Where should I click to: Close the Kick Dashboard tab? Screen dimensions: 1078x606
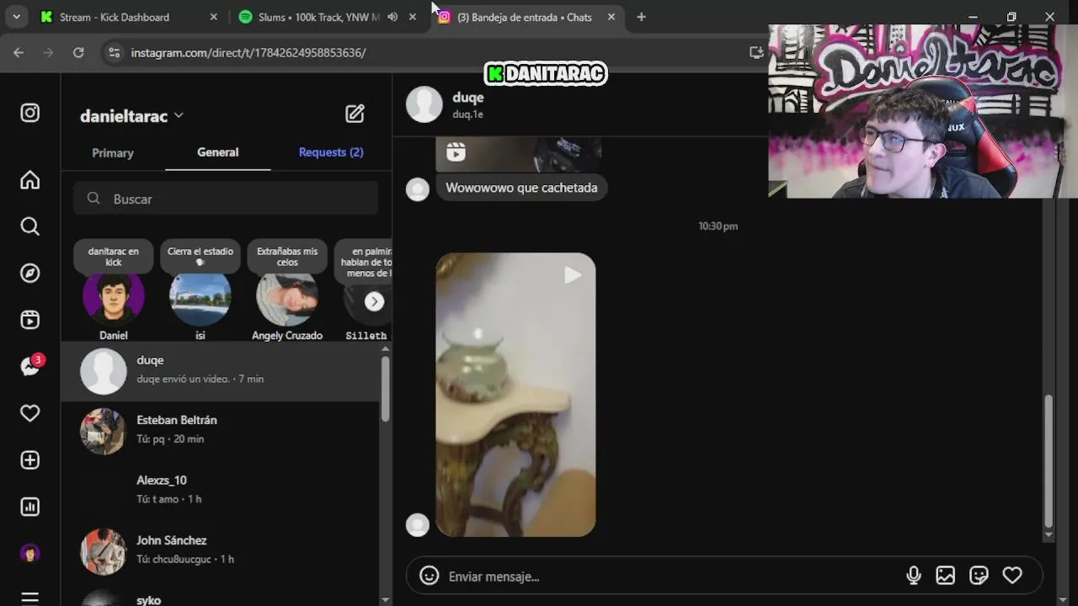click(x=213, y=17)
